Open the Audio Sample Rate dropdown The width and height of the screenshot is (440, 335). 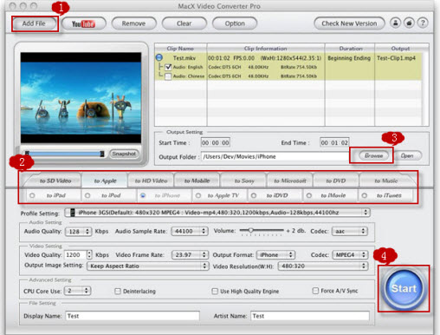[x=190, y=231]
